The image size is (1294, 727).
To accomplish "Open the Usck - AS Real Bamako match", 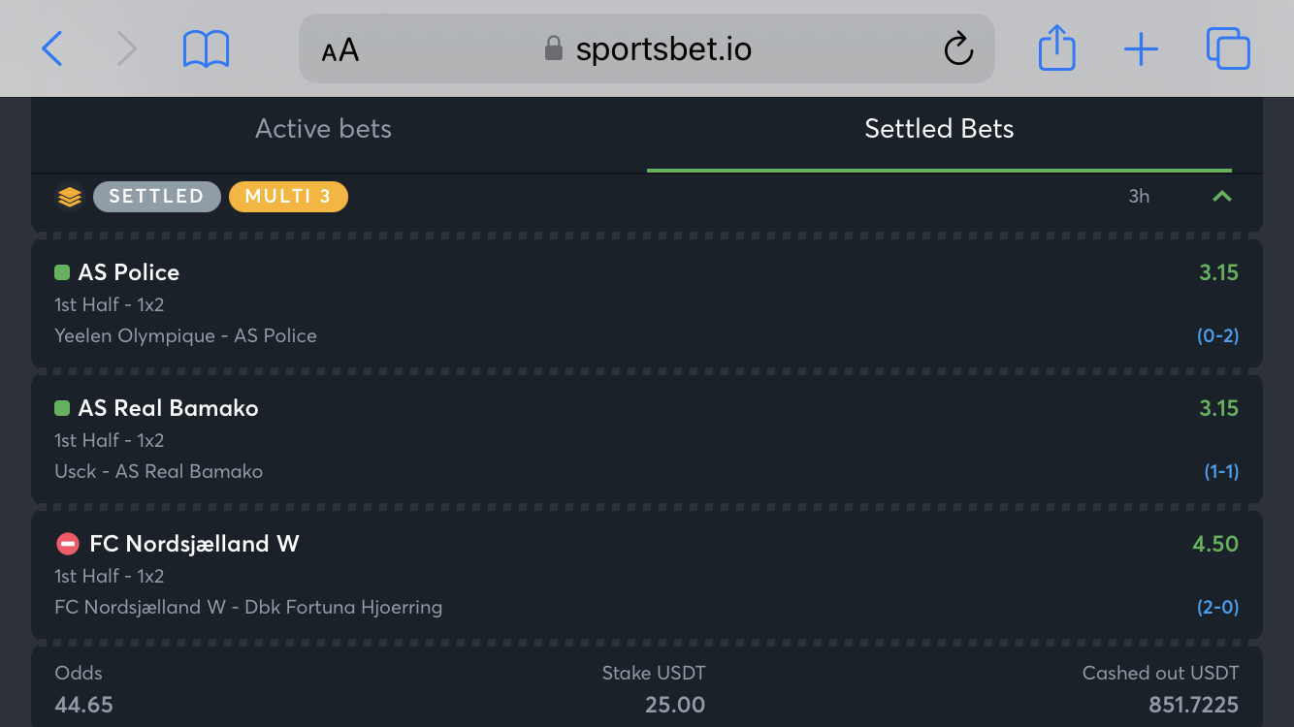I will pos(158,472).
